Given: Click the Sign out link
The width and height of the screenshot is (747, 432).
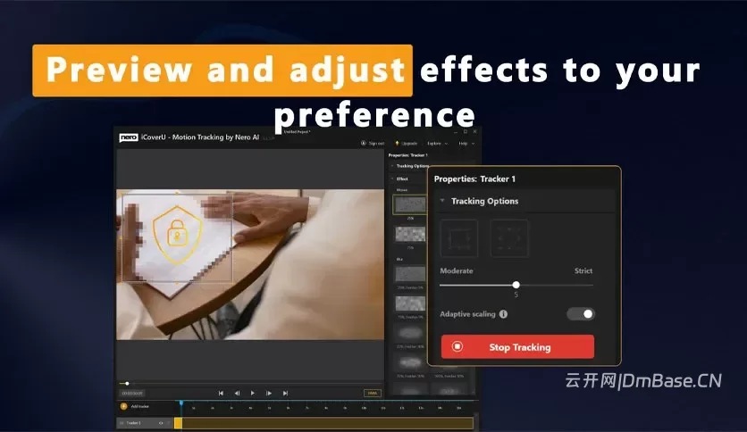Looking at the screenshot, I should tap(376, 143).
